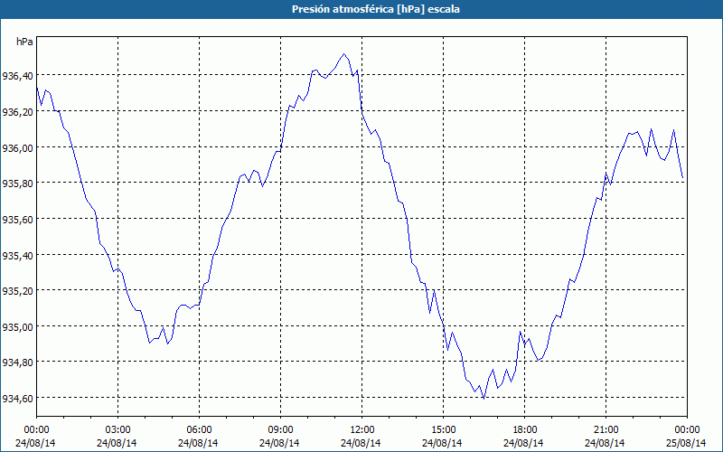723x452 pixels.
Task: Click the 934,60 y-axis value
Action: click(x=18, y=399)
